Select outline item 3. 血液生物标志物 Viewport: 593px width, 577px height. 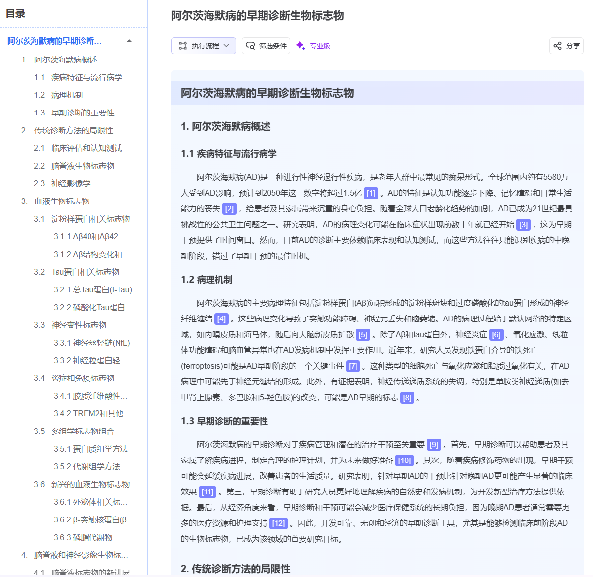56,201
